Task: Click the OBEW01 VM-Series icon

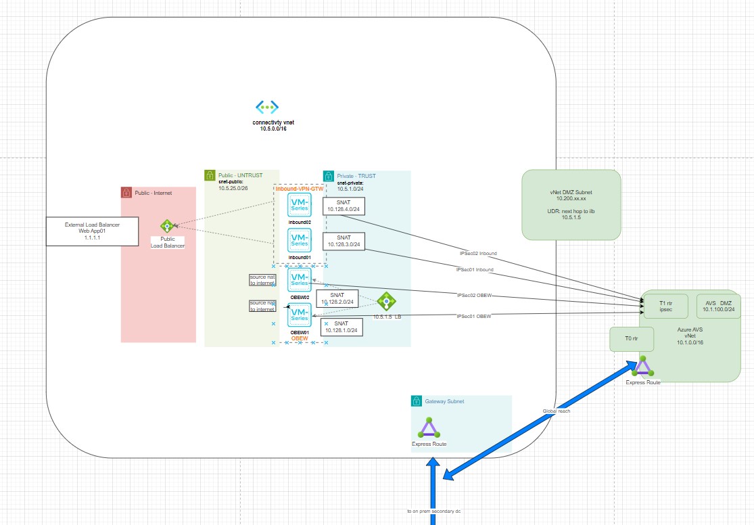Action: [299, 315]
